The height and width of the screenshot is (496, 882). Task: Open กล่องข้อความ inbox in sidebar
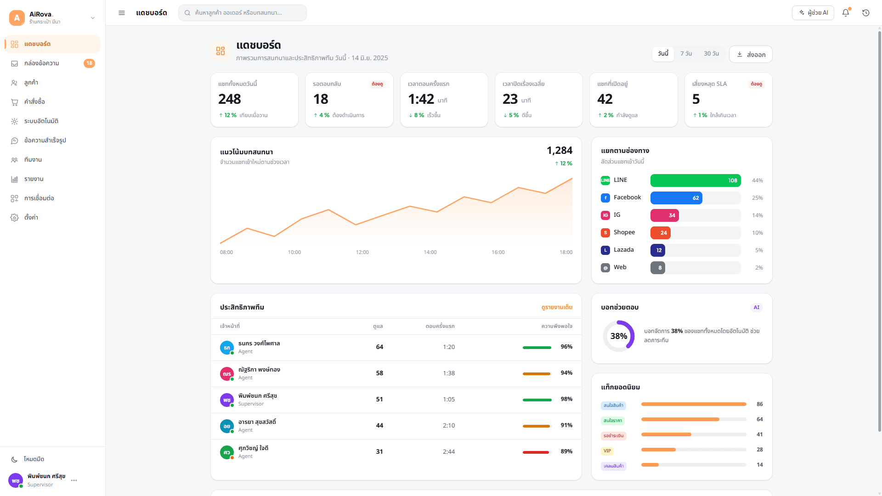tap(52, 63)
